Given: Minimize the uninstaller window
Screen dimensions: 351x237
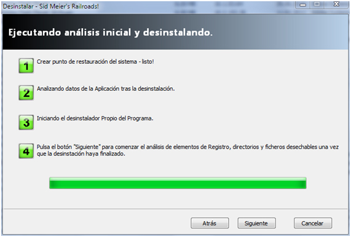Looking at the screenshot, I should coord(302,4).
